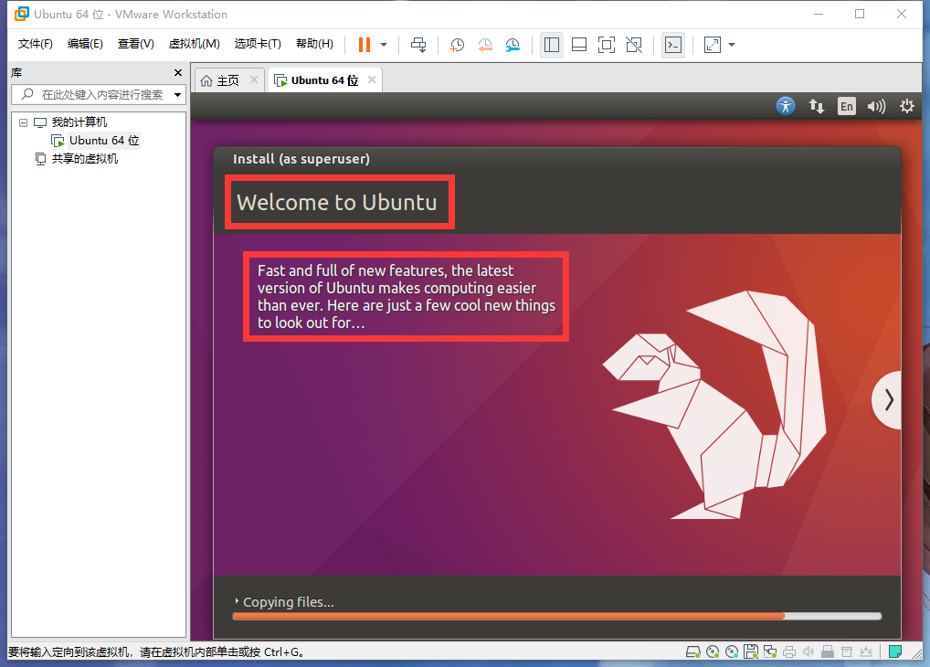Click the stretch guest display icon
The height and width of the screenshot is (667, 930).
[x=713, y=45]
